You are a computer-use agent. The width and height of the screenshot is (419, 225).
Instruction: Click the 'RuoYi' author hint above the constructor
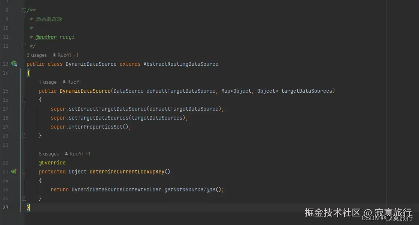[x=72, y=82]
